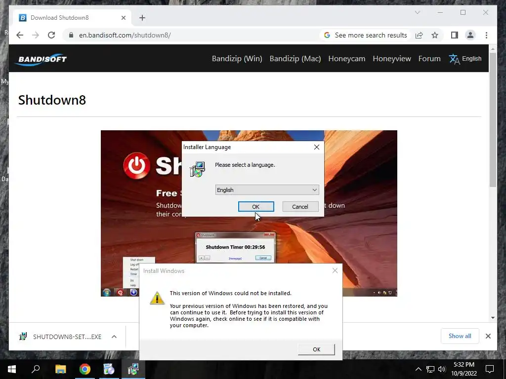Image resolution: width=506 pixels, height=379 pixels.
Task: View site lock information icon
Action: (71, 35)
